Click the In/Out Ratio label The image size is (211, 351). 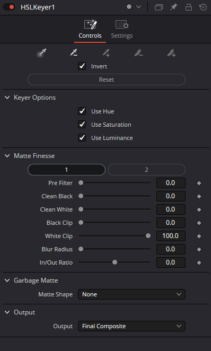point(56,262)
